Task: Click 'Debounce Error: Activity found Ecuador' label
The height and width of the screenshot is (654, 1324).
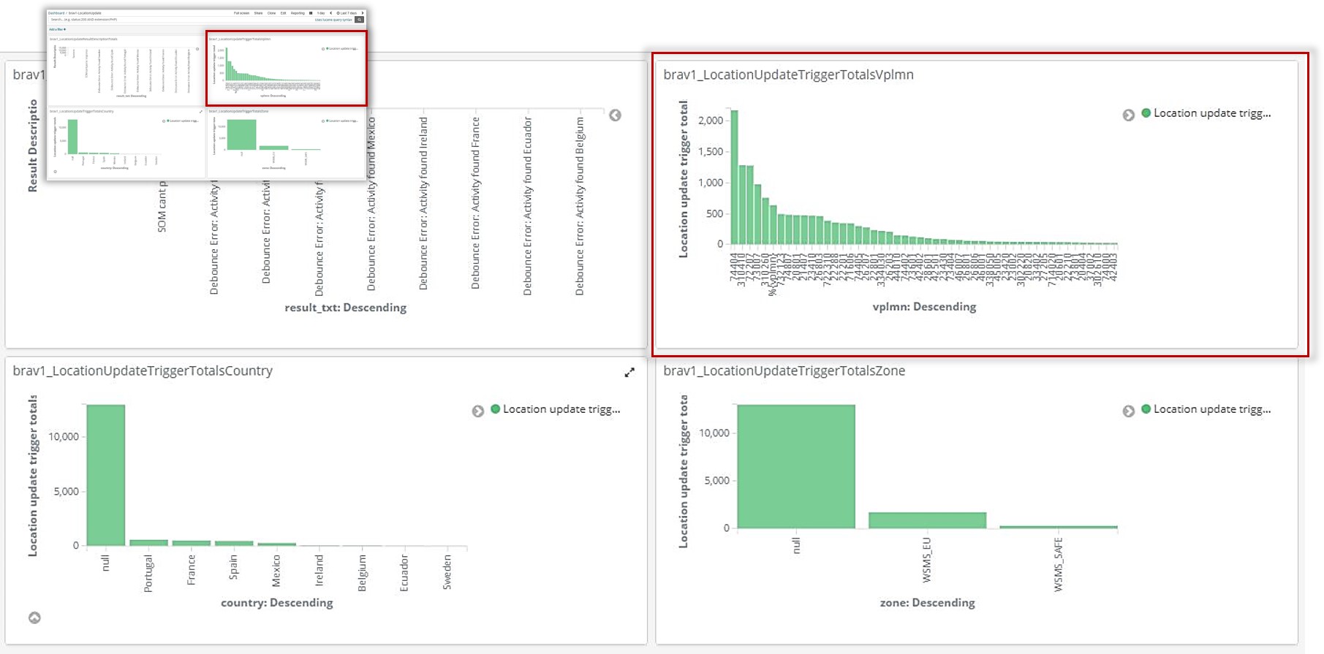Action: click(x=528, y=206)
